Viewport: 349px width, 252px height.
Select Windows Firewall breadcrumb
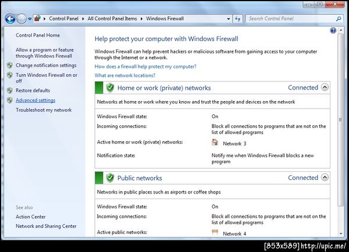click(165, 19)
